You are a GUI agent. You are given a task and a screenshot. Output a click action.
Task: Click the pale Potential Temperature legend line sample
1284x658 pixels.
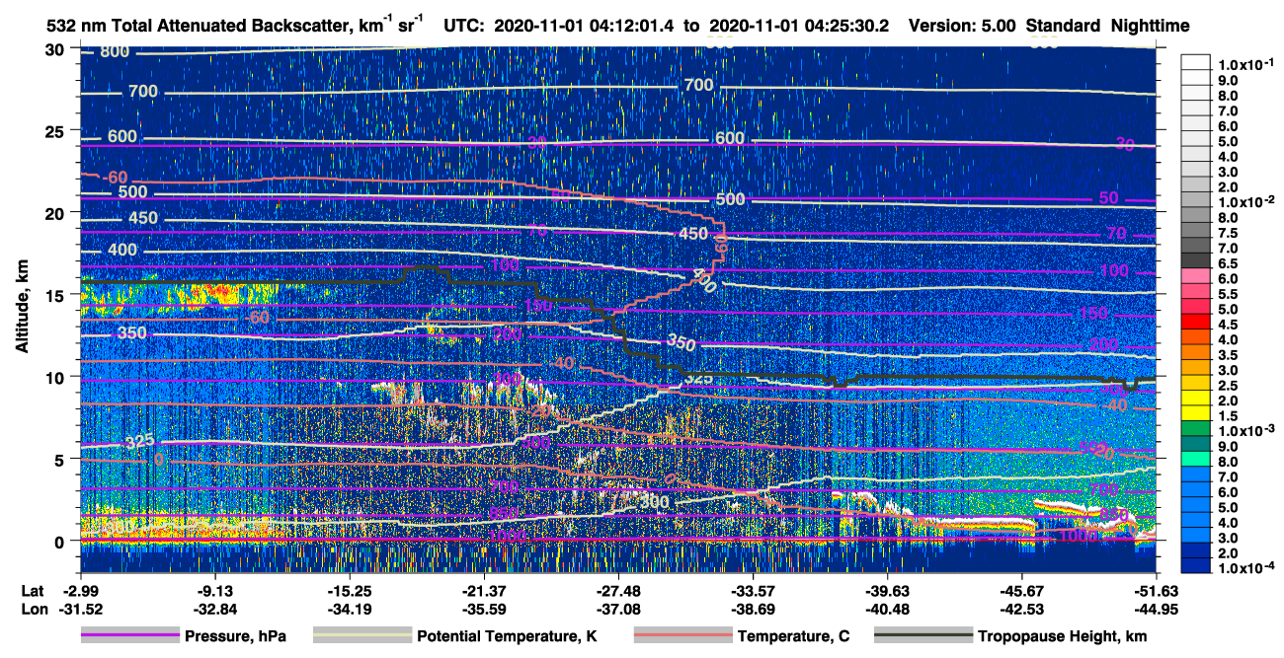pyautogui.click(x=361, y=636)
